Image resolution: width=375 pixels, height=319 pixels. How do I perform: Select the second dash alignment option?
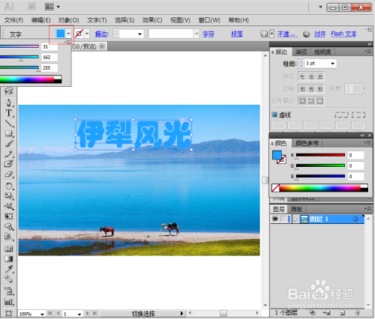pyautogui.click(x=358, y=115)
